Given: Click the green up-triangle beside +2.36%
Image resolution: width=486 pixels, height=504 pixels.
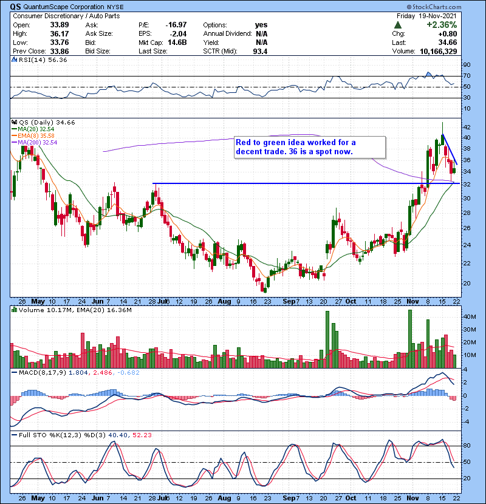Looking at the screenshot, I should pos(398,25).
